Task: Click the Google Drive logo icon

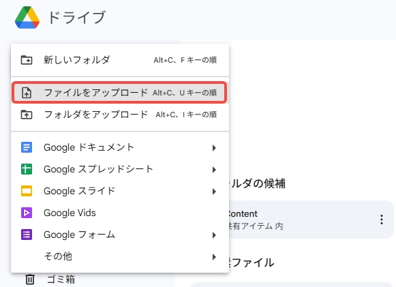Action: tap(27, 17)
